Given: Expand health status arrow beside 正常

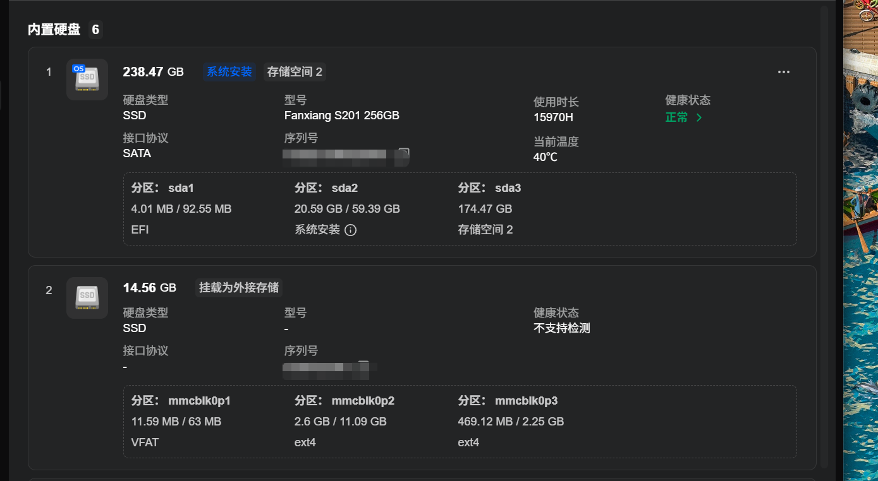Looking at the screenshot, I should point(699,117).
